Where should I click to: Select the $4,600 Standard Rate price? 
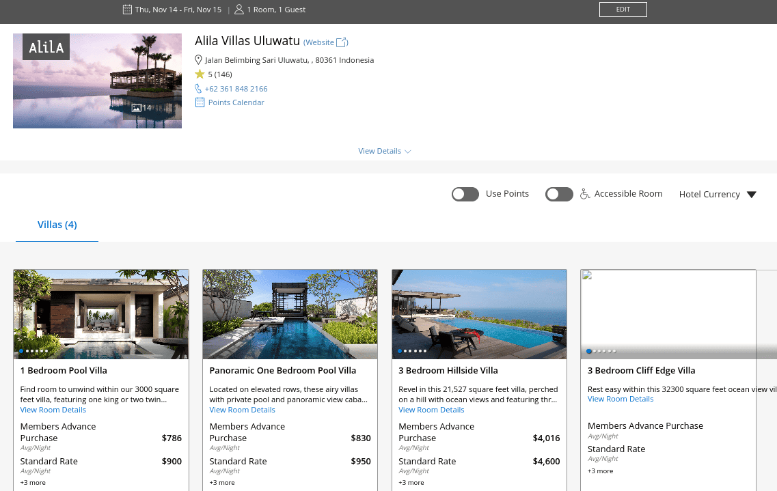(546, 462)
